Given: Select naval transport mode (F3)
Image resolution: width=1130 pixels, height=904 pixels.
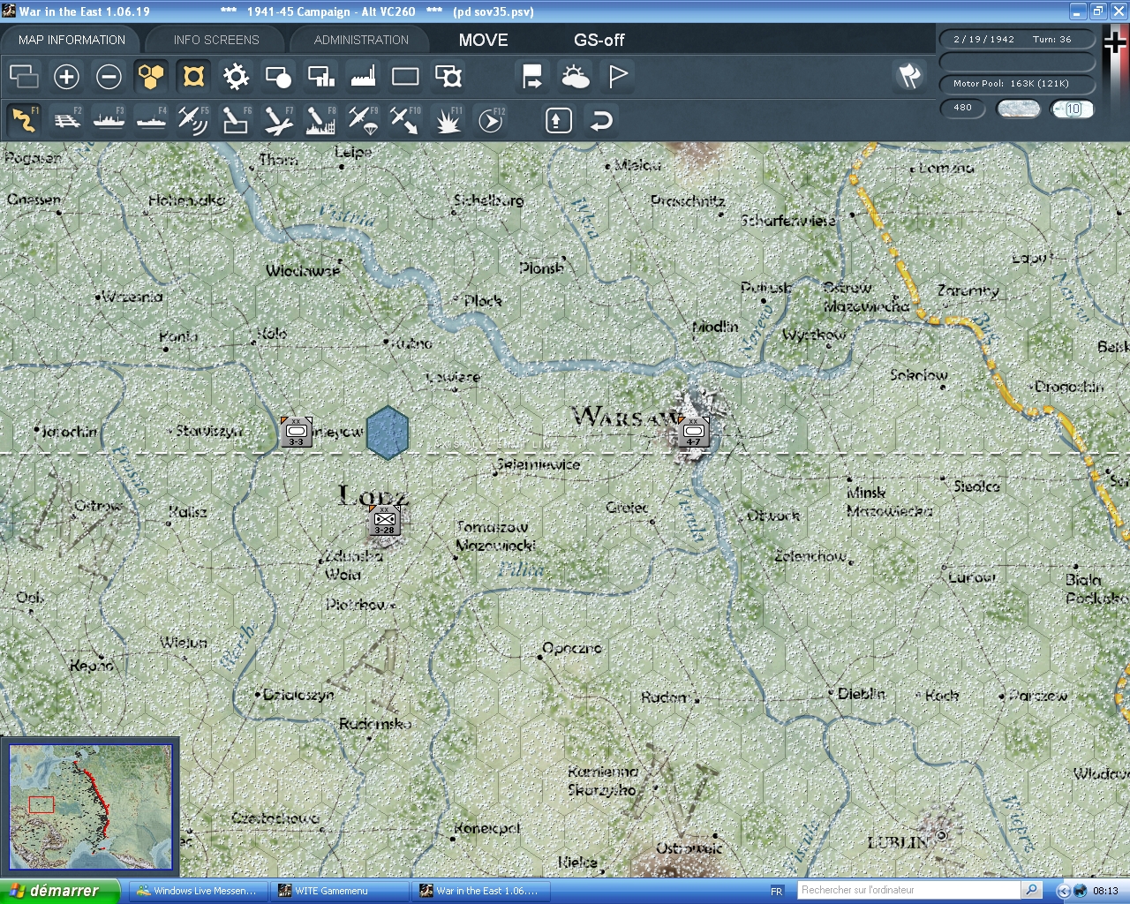Looking at the screenshot, I should coord(109,120).
